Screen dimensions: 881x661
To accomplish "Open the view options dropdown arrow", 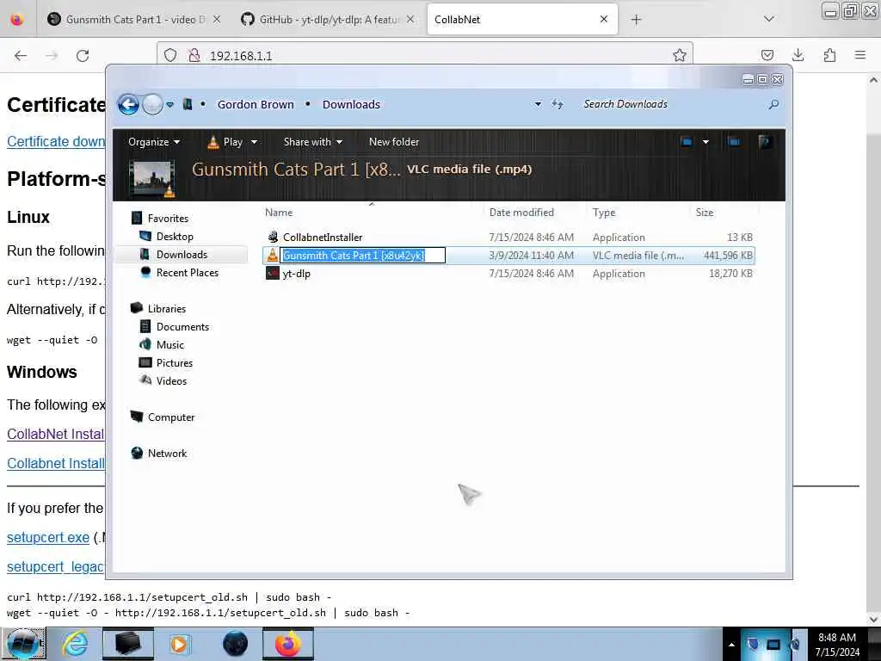I will [x=705, y=142].
